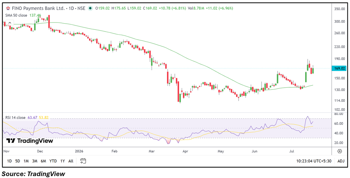Image resolution: width=350 pixels, height=178 pixels.
Task: Open chart settings gear icon
Action: coord(340,151)
